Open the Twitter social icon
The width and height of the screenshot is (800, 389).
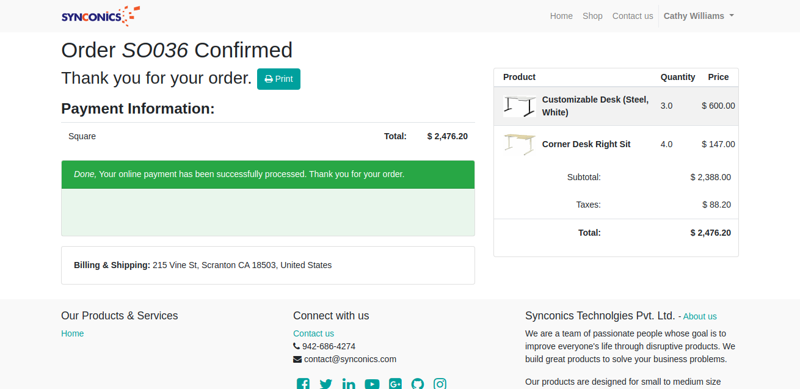tap(326, 384)
